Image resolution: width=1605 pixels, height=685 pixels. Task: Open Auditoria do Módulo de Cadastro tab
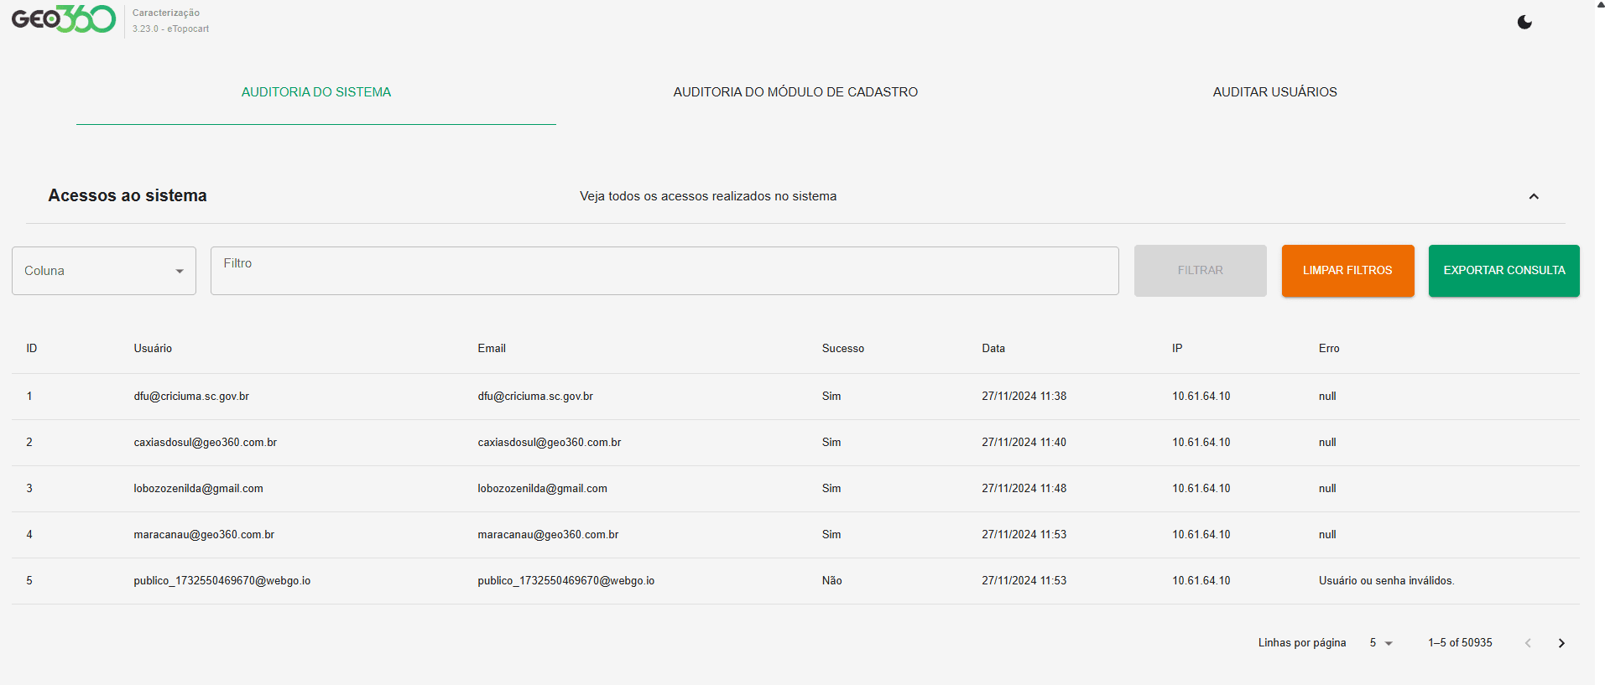(795, 92)
